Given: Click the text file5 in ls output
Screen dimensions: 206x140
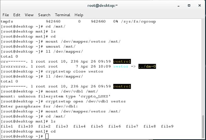Looking at the screenshot, I should tap(97, 126).
